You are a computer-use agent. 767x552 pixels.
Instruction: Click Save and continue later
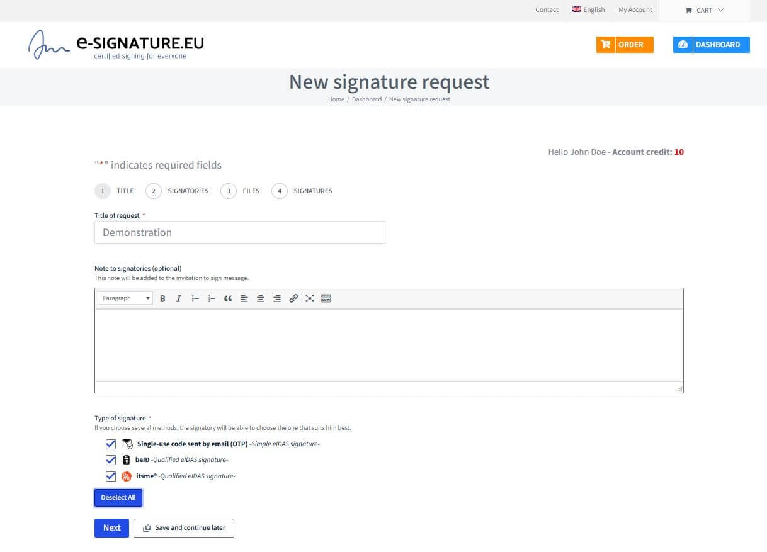[x=184, y=528]
